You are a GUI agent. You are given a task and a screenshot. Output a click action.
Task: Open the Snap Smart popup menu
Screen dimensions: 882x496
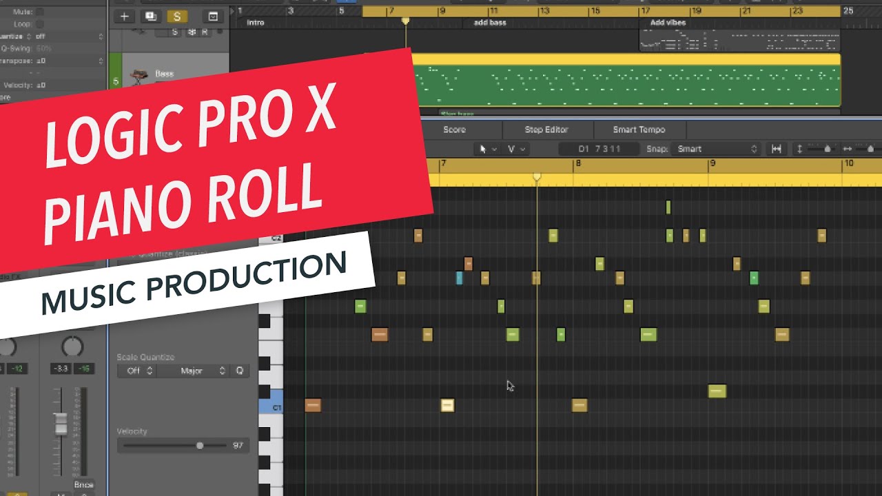pos(717,149)
